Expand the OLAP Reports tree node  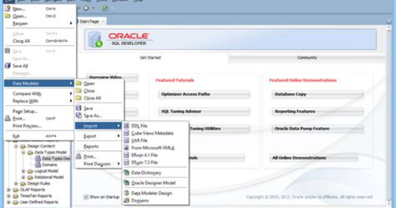pyautogui.click(x=9, y=189)
